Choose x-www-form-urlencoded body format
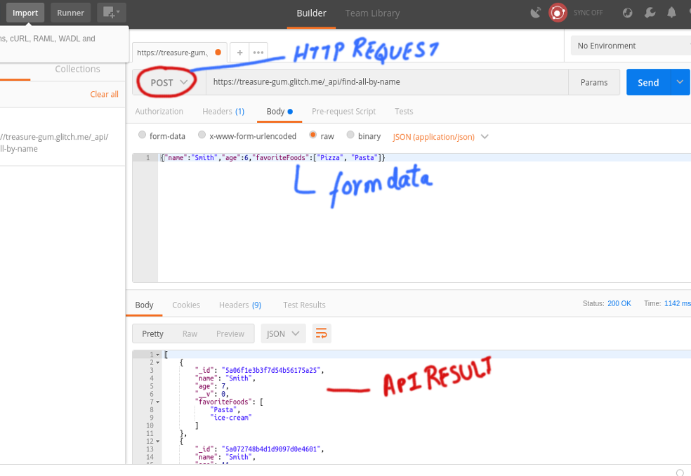Screen dimensions: 691x476 [x=202, y=135]
